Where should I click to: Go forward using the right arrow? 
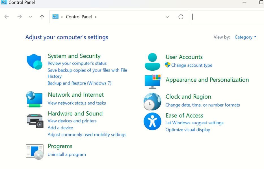(20, 17)
